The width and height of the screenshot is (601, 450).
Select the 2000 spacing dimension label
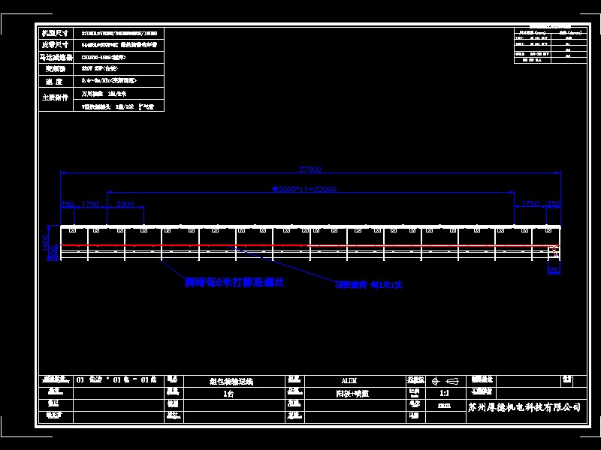tap(125, 204)
